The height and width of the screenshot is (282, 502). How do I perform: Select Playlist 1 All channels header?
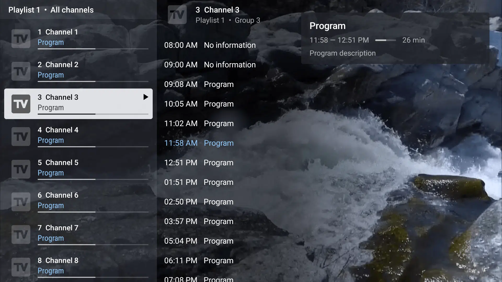51,10
